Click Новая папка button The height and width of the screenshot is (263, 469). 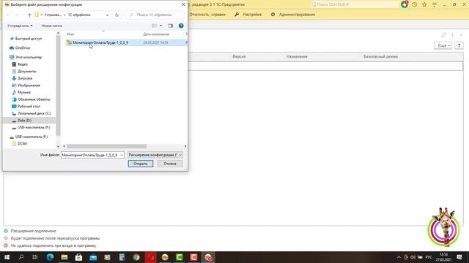51,26
